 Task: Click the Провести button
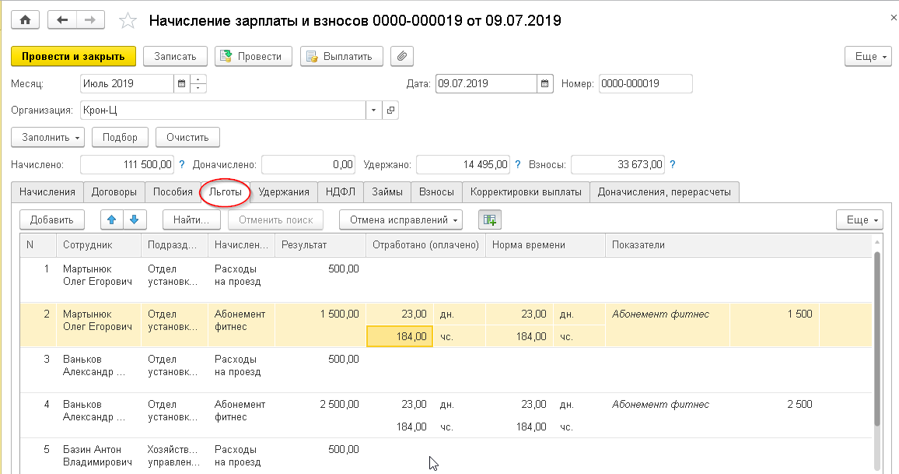[254, 56]
